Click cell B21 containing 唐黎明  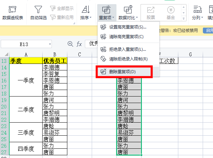(55, 113)
